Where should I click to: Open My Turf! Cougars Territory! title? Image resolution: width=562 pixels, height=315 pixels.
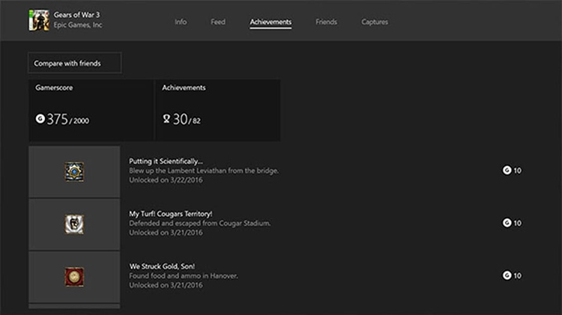click(171, 214)
